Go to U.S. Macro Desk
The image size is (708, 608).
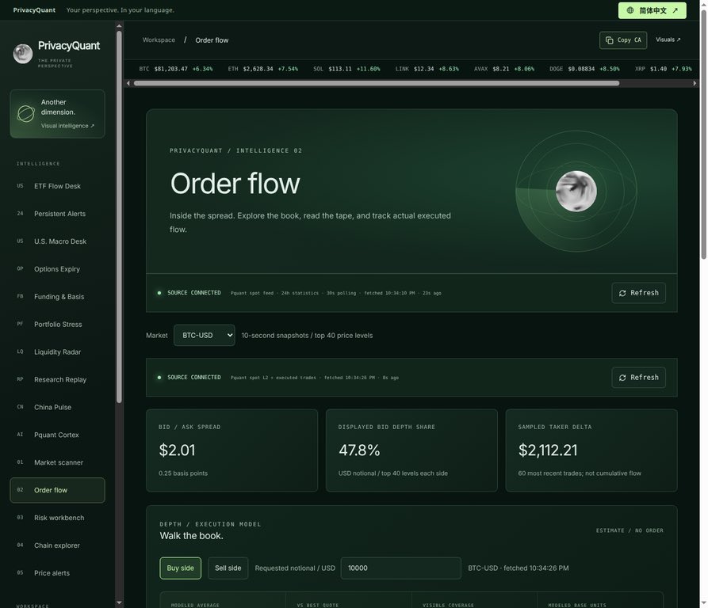click(57, 241)
